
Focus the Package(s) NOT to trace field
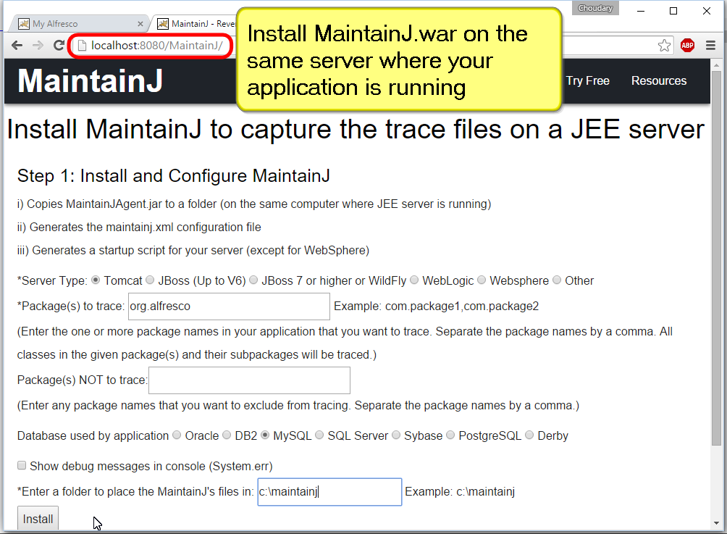click(249, 380)
